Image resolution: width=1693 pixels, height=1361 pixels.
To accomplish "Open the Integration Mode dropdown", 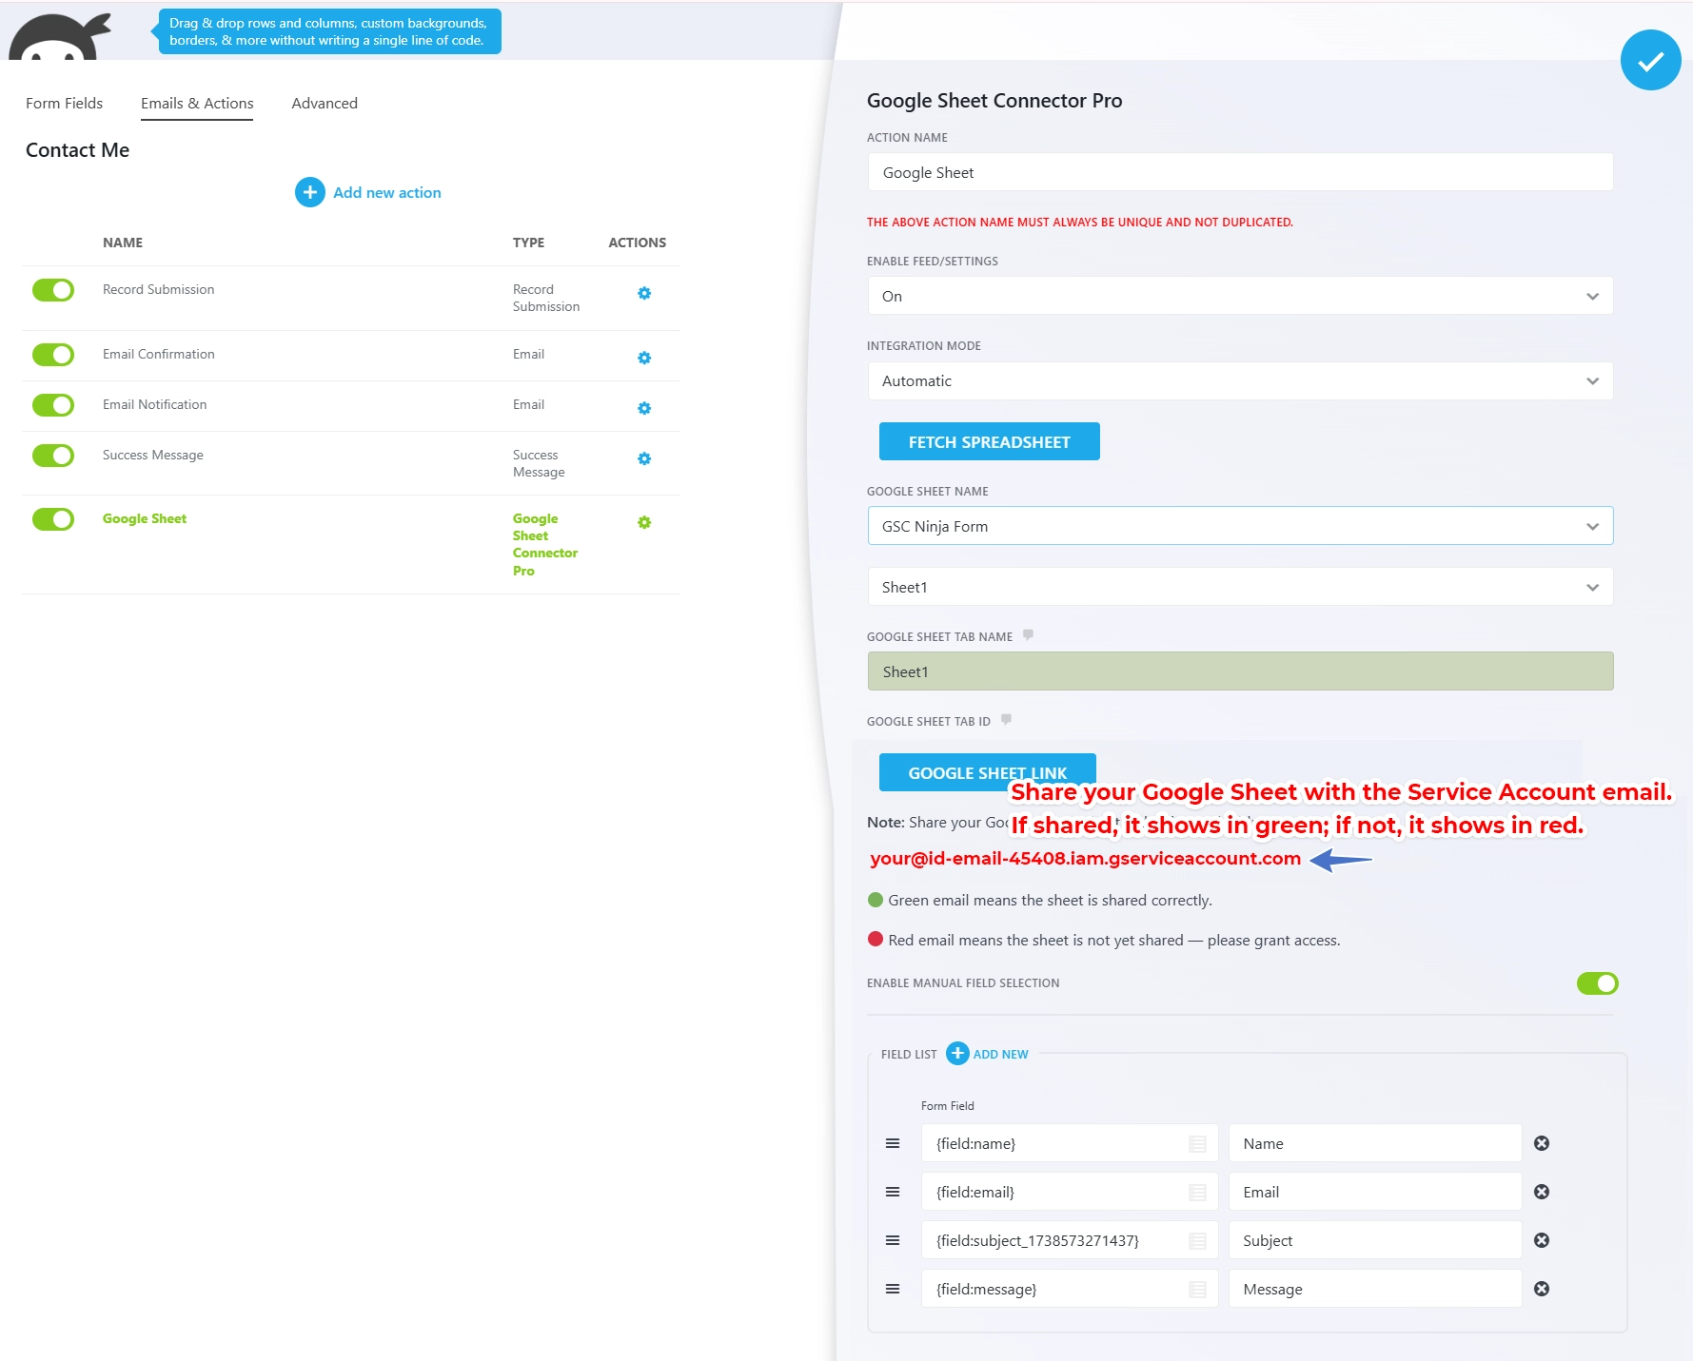I will tap(1239, 381).
